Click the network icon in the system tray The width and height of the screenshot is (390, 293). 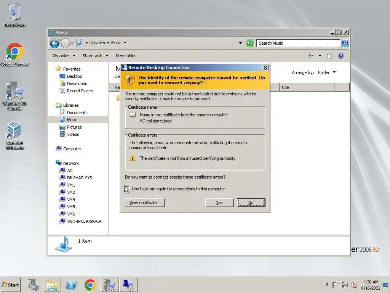(344, 285)
